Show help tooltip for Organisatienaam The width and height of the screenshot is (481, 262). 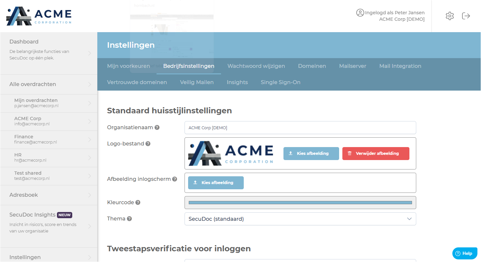point(157,128)
